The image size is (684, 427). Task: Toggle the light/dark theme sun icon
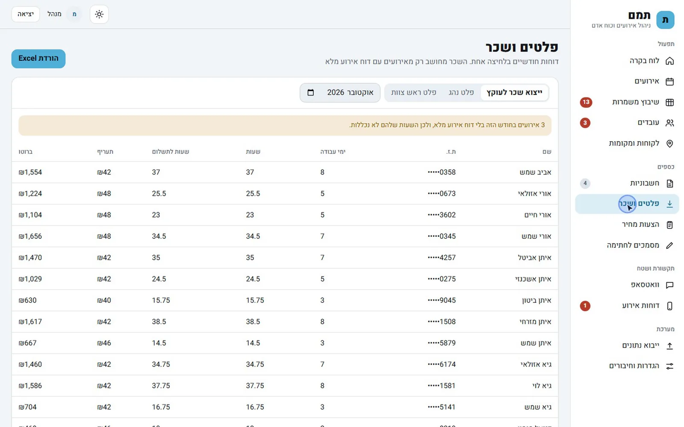click(x=99, y=14)
